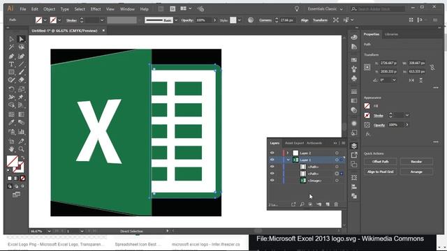Click the Change Screen Mode icon
447x251 pixels.
(x=16, y=195)
